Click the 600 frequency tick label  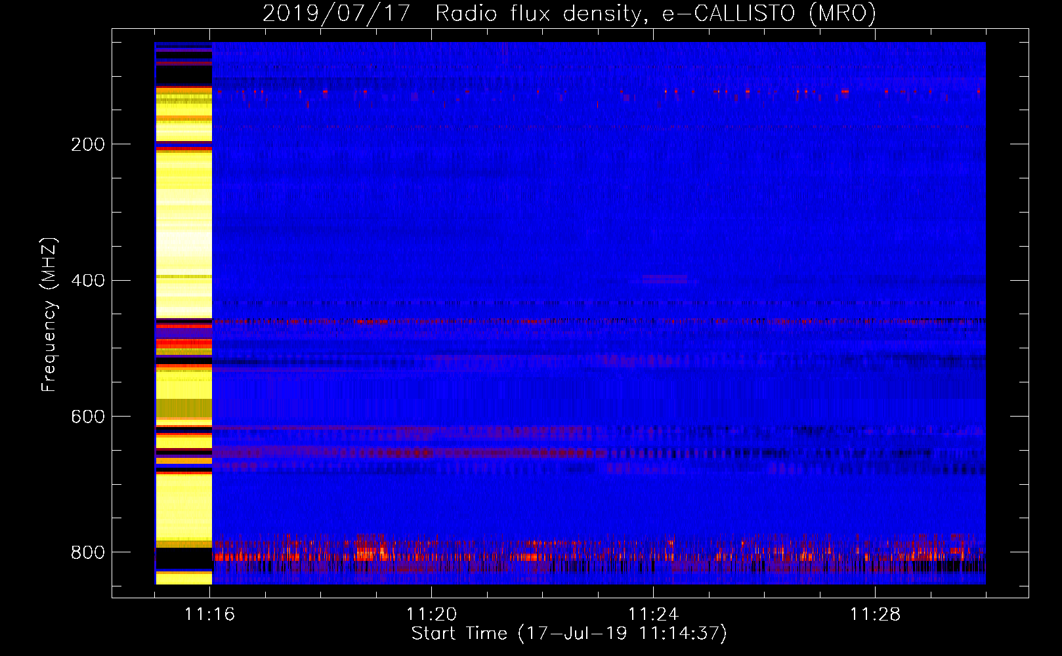[x=88, y=417]
